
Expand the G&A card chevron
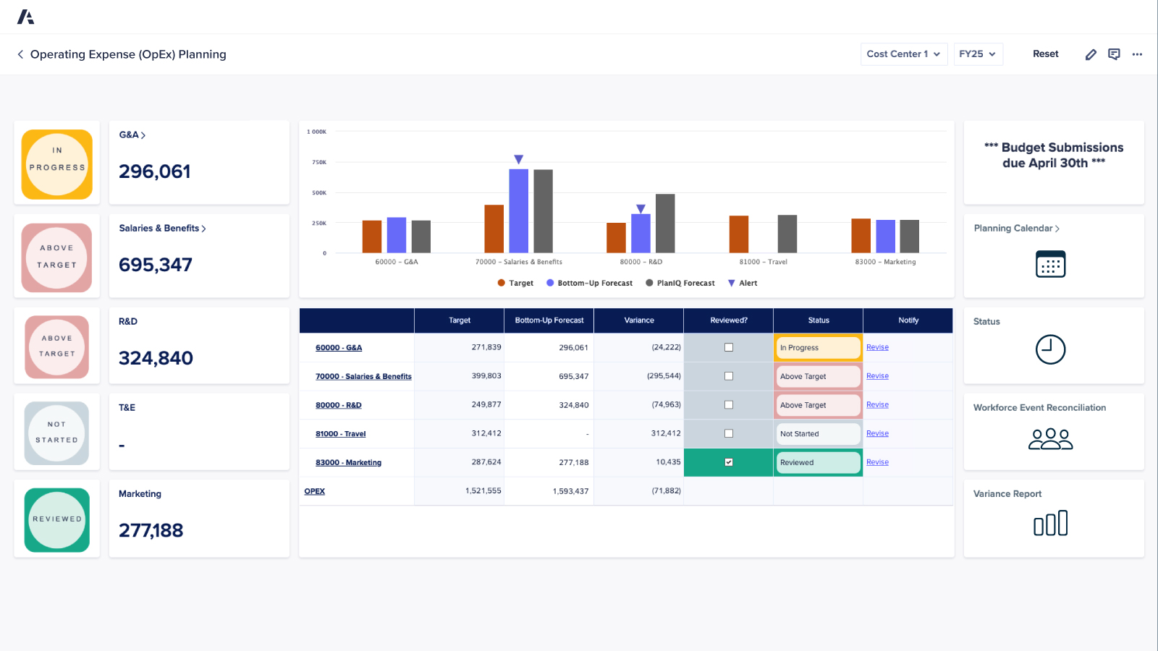(144, 135)
